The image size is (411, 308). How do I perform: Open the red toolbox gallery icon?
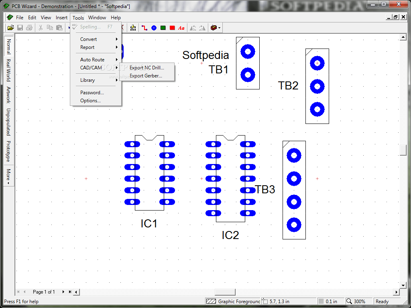(214, 28)
